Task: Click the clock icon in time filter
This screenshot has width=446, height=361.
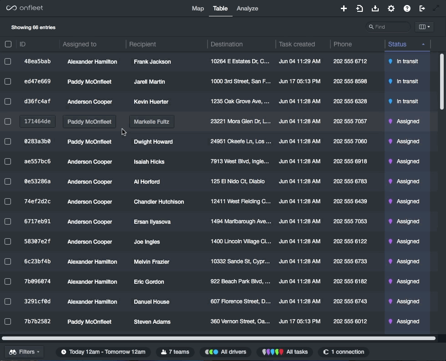Action: (x=64, y=352)
